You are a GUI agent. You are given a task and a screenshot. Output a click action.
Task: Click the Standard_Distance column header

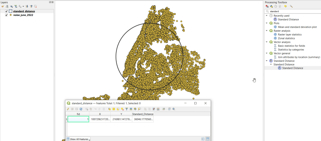[143, 114]
